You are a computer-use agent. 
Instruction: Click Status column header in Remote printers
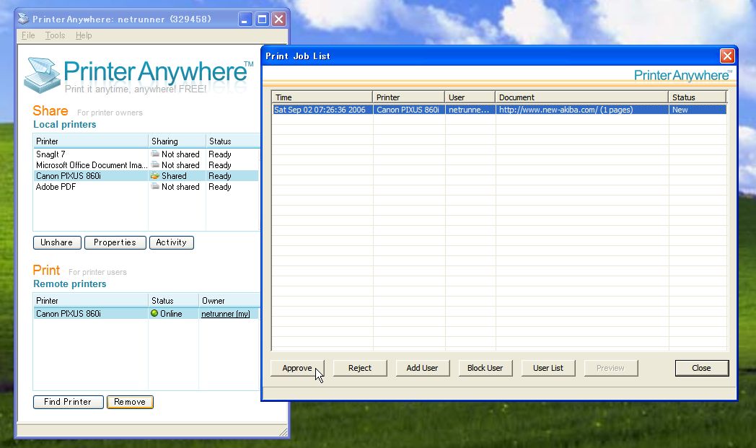pos(174,300)
